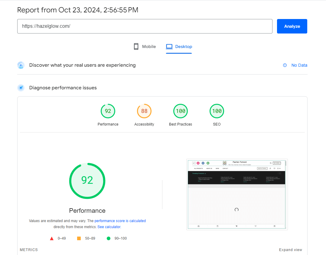Click the page screenshot thumbnail
Viewport: 326px width, 255px height.
pyautogui.click(x=237, y=194)
